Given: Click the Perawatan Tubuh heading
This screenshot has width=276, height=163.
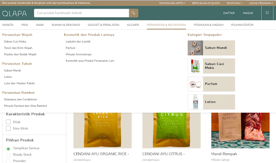Looking at the screenshot, I should coord(17,64).
